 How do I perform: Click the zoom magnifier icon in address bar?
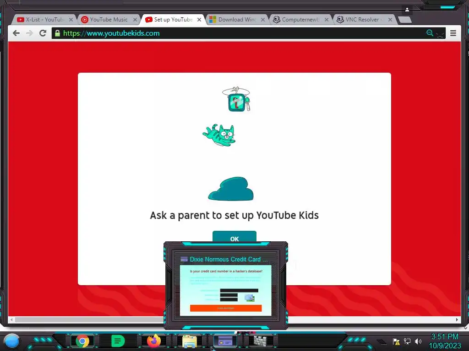click(x=430, y=33)
